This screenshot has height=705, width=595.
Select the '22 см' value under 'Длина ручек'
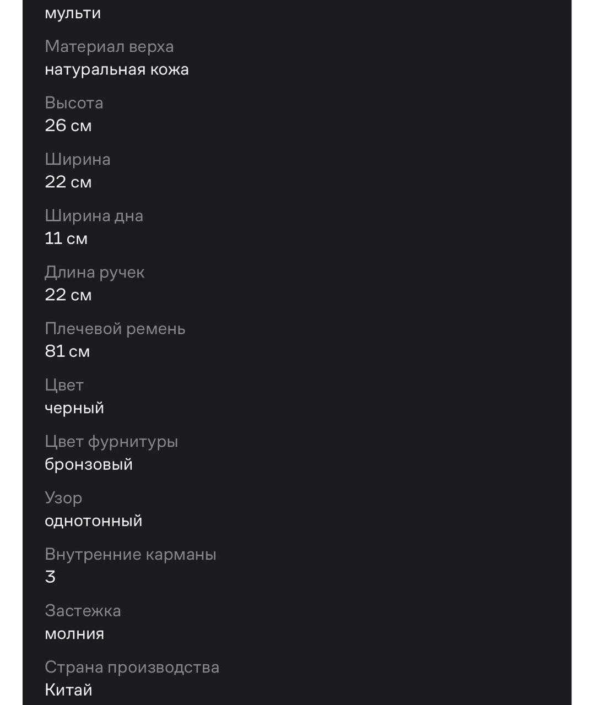point(68,295)
